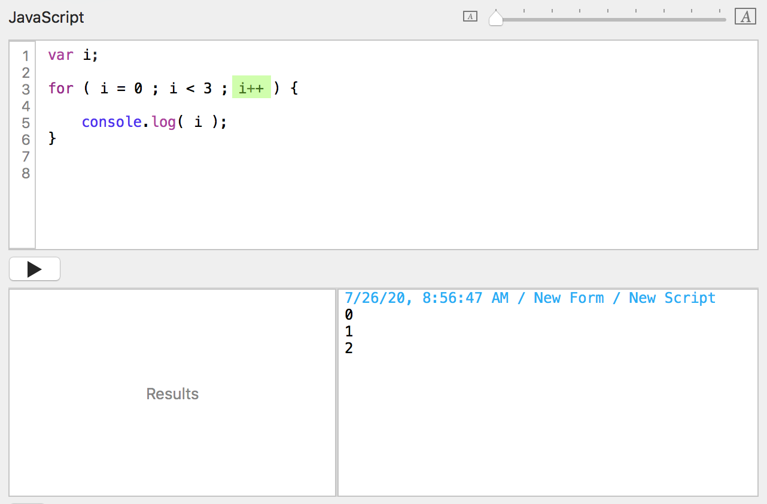Click the empty code editor area below the code
Viewport: 767px width, 504px height.
coord(395,210)
